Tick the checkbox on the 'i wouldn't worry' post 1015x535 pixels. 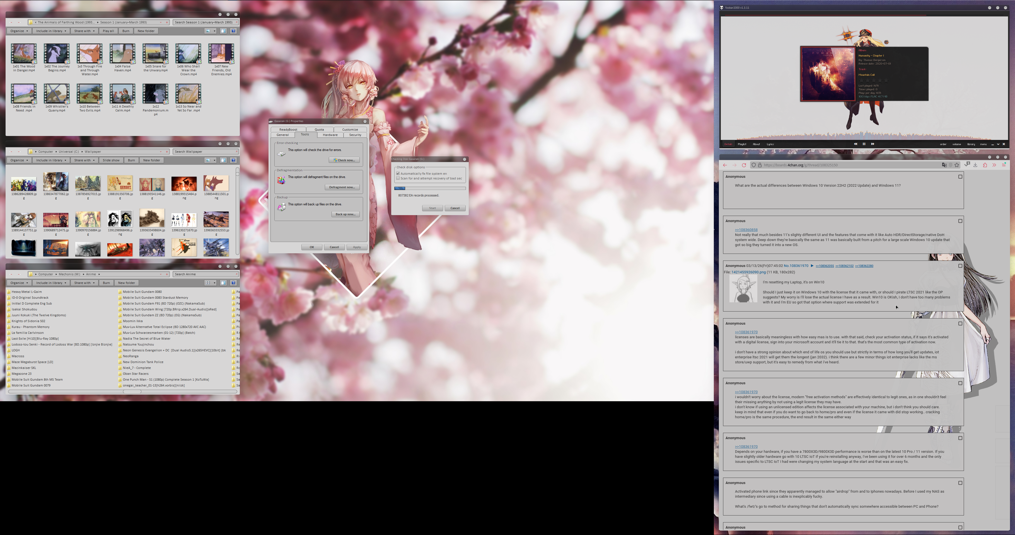[960, 383]
